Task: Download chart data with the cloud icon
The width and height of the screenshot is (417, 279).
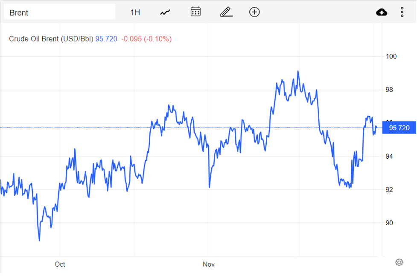Action: tap(382, 12)
